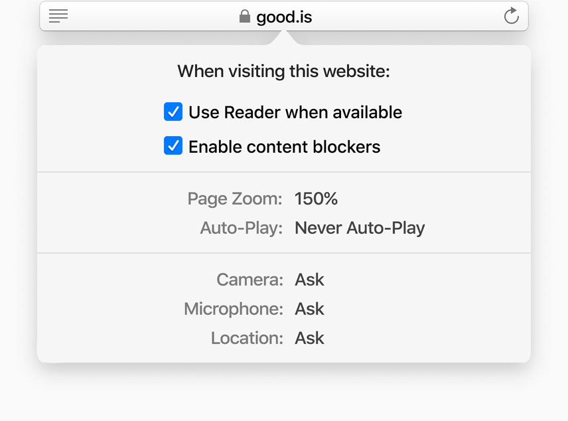
Task: Click the Camera label
Action: [249, 280]
